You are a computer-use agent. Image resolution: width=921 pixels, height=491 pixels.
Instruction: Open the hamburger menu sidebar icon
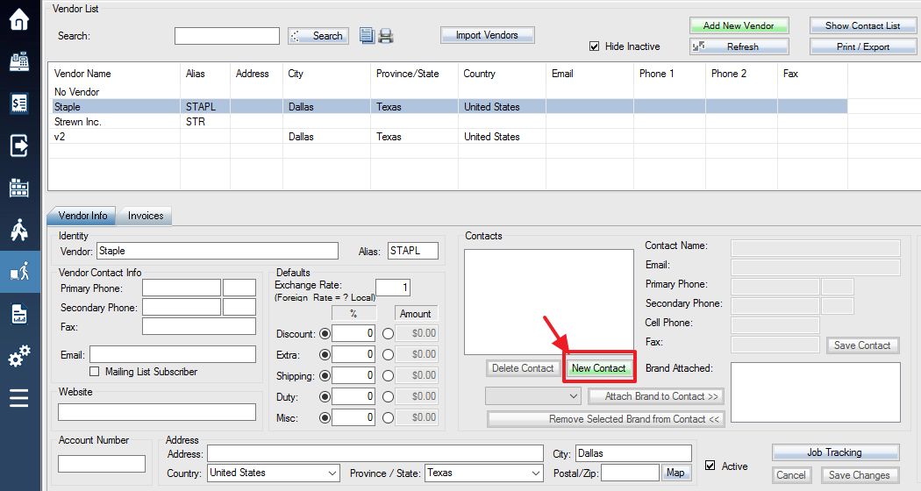point(18,397)
